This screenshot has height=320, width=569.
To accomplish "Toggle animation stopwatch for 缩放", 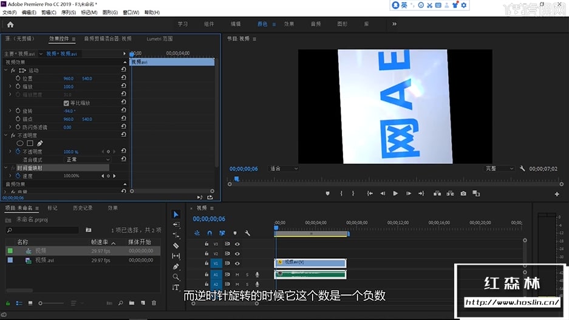I will tap(18, 86).
